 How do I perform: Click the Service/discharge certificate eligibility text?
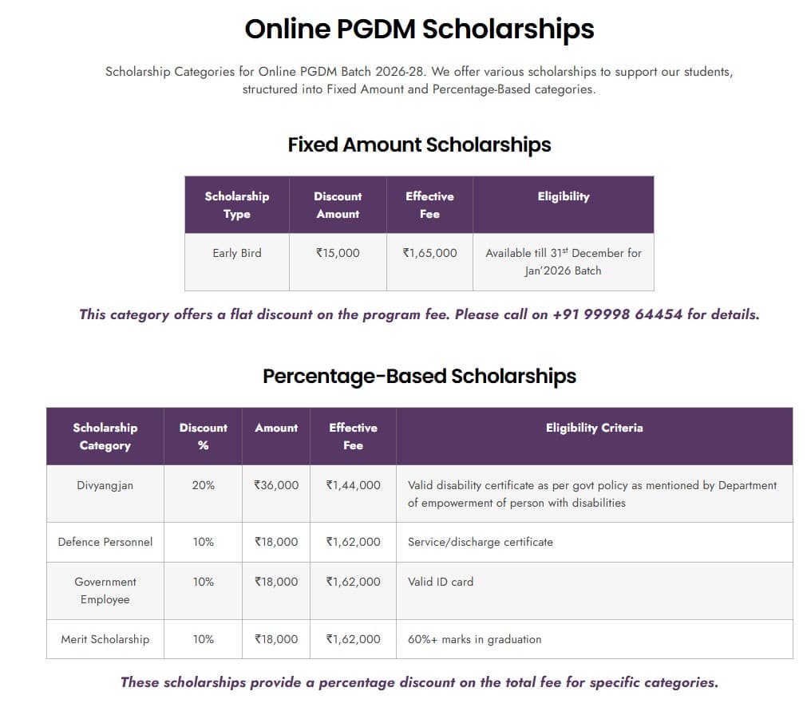click(x=481, y=542)
